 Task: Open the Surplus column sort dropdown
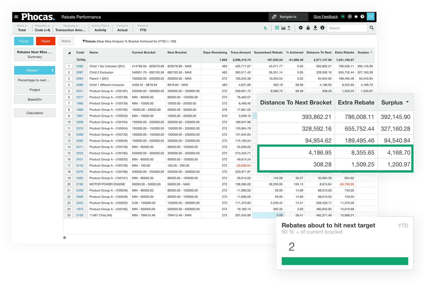371,52
